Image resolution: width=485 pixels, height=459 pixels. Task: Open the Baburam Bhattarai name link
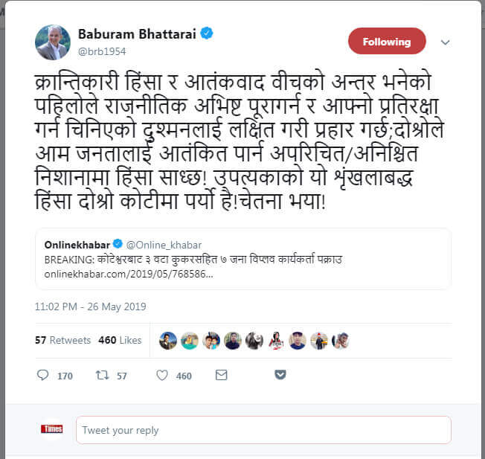click(137, 33)
